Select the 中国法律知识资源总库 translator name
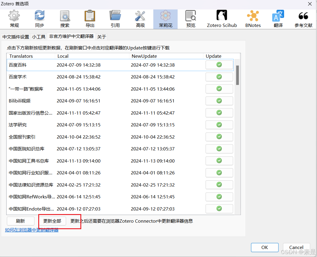 [x=31, y=185]
